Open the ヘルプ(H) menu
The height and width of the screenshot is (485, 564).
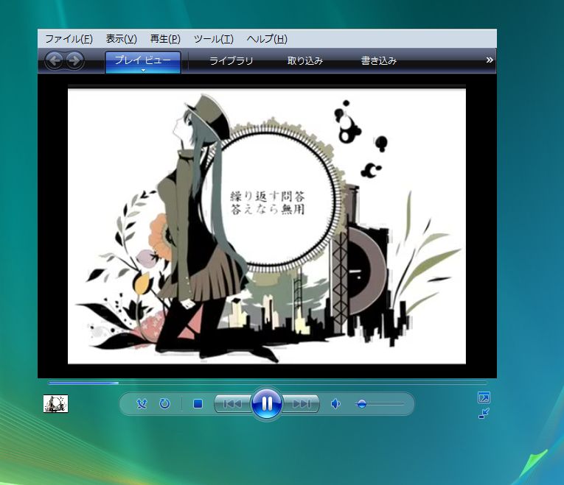(267, 39)
